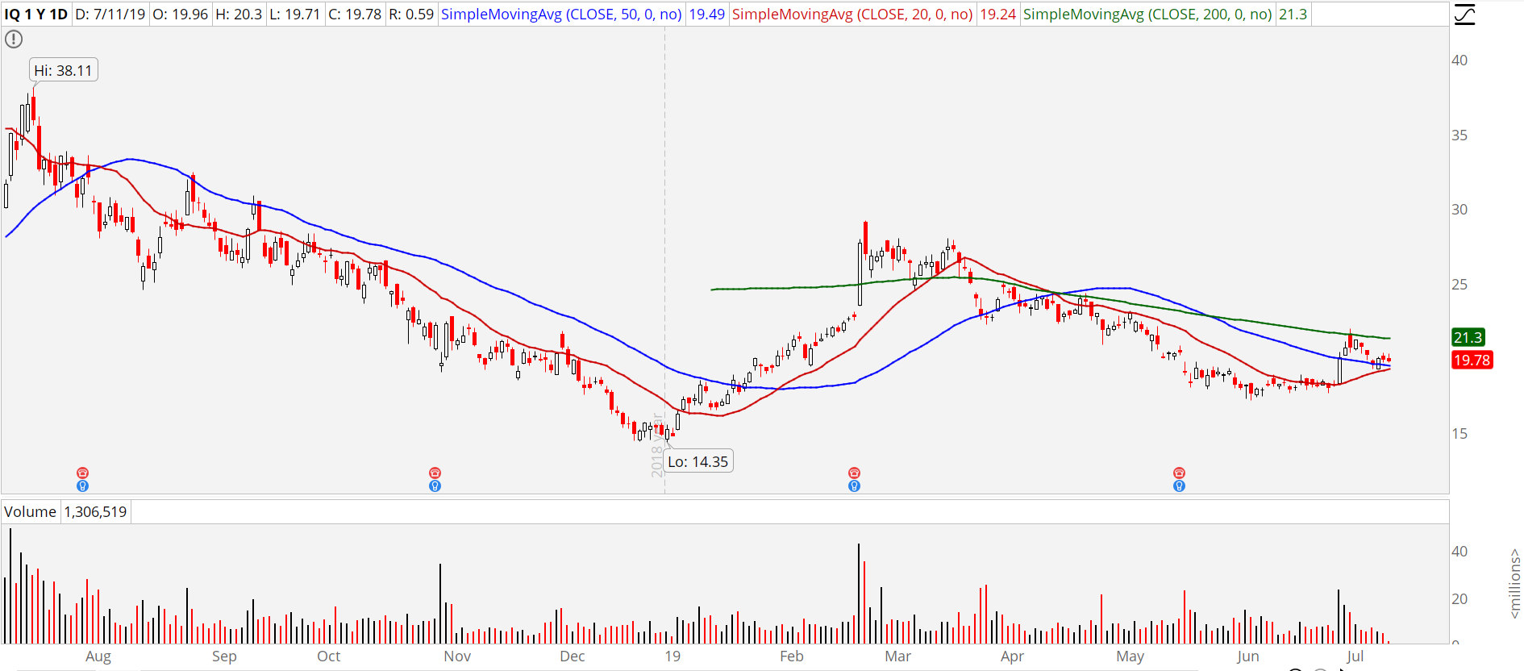
Task: Click the green 21.3 SMA 200 value in header
Action: click(x=1293, y=15)
